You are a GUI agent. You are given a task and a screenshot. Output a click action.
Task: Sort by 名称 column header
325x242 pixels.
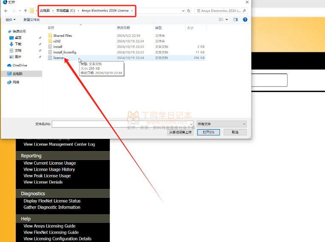[51, 28]
